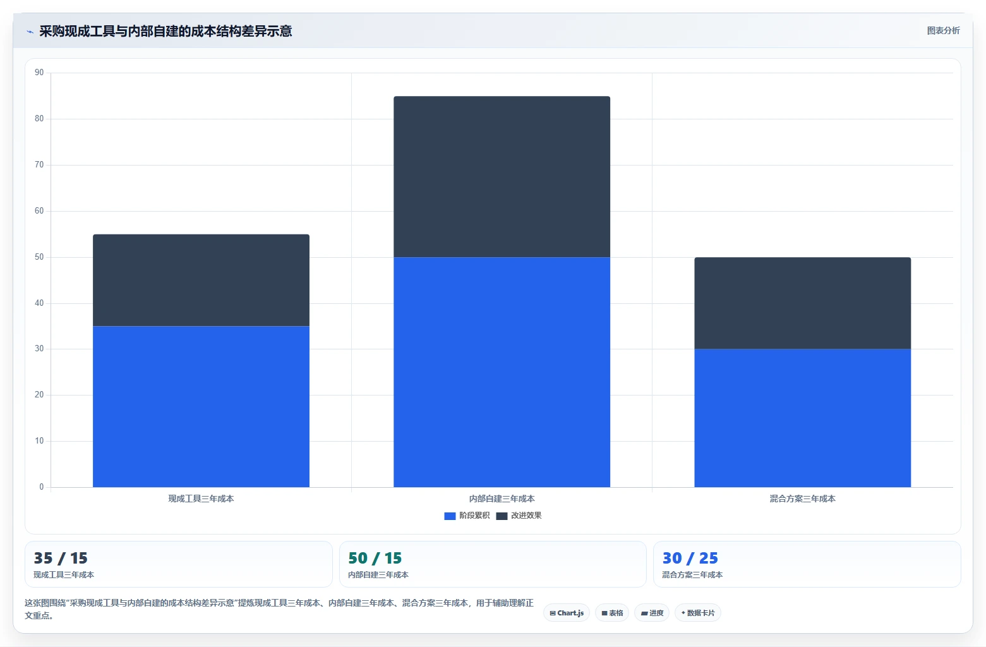The height and width of the screenshot is (647, 986).
Task: Click the 内部自建三年成本 caption in second card
Action: (378, 575)
